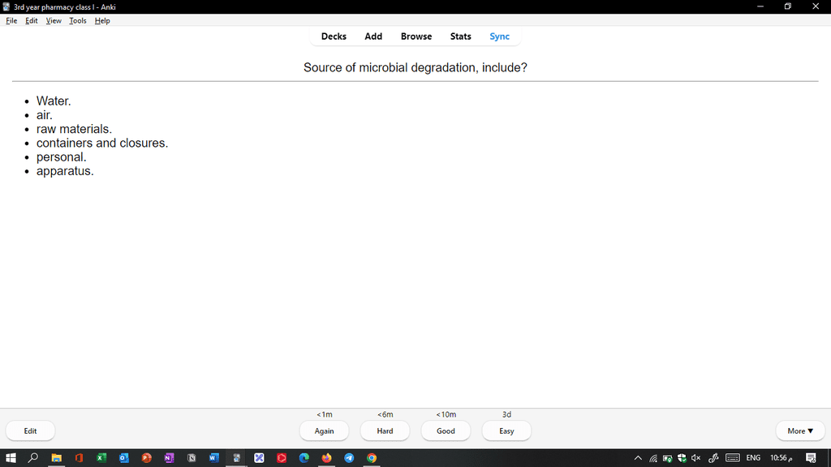Rate the card as Hard
Viewport: 831px width, 467px height.
pyautogui.click(x=385, y=431)
